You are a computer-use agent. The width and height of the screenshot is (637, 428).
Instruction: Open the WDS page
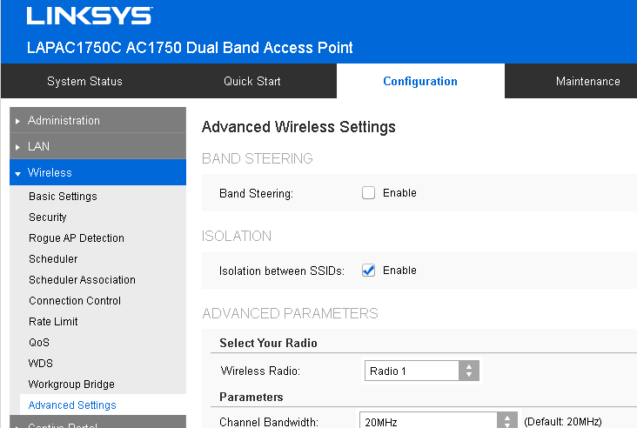click(41, 364)
